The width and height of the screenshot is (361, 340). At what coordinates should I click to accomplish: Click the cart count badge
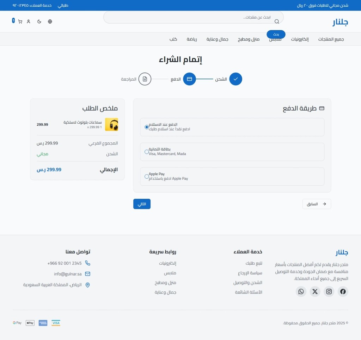click(x=13, y=21)
